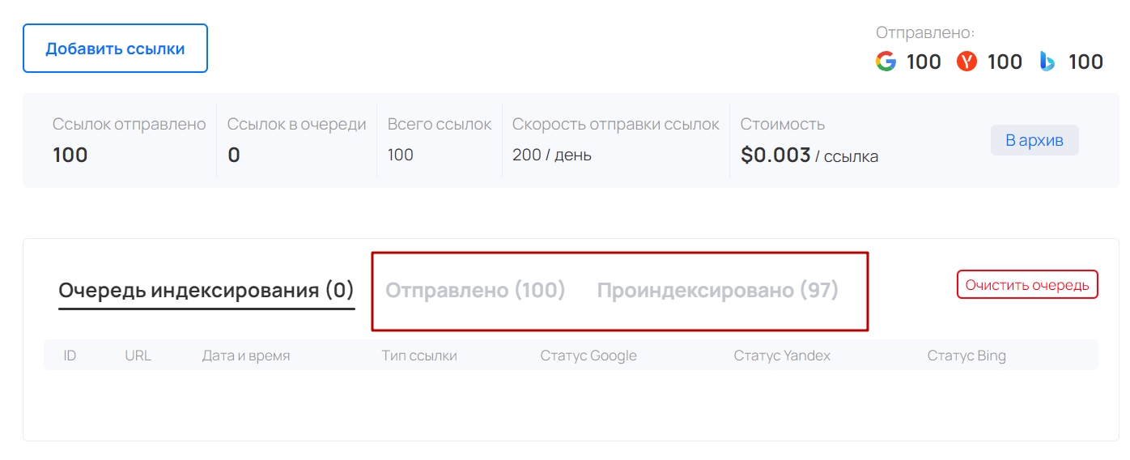
Task: Click the "Ссылок отправлено" value 100
Action: [x=70, y=155]
